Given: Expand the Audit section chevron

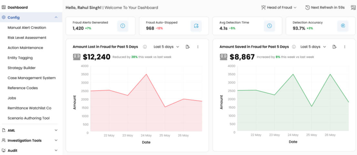Looking at the screenshot, I should pyautogui.click(x=56, y=150).
